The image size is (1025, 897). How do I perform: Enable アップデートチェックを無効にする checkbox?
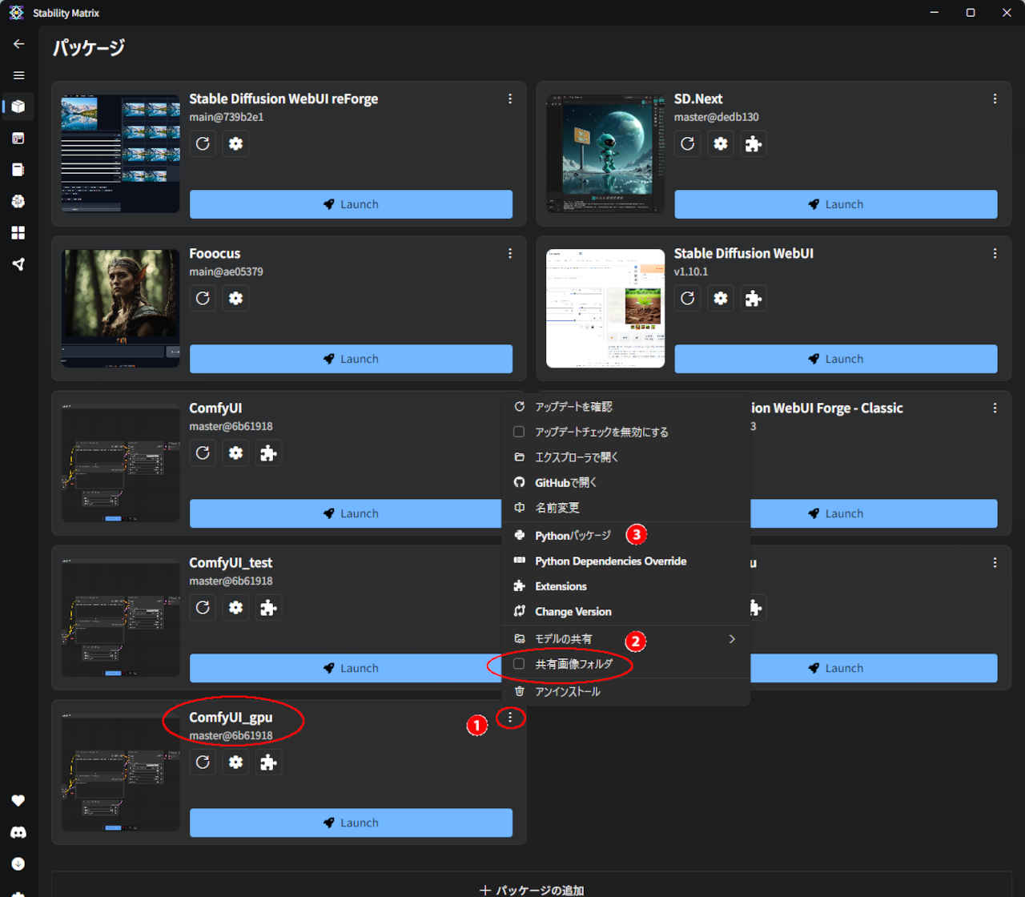519,432
